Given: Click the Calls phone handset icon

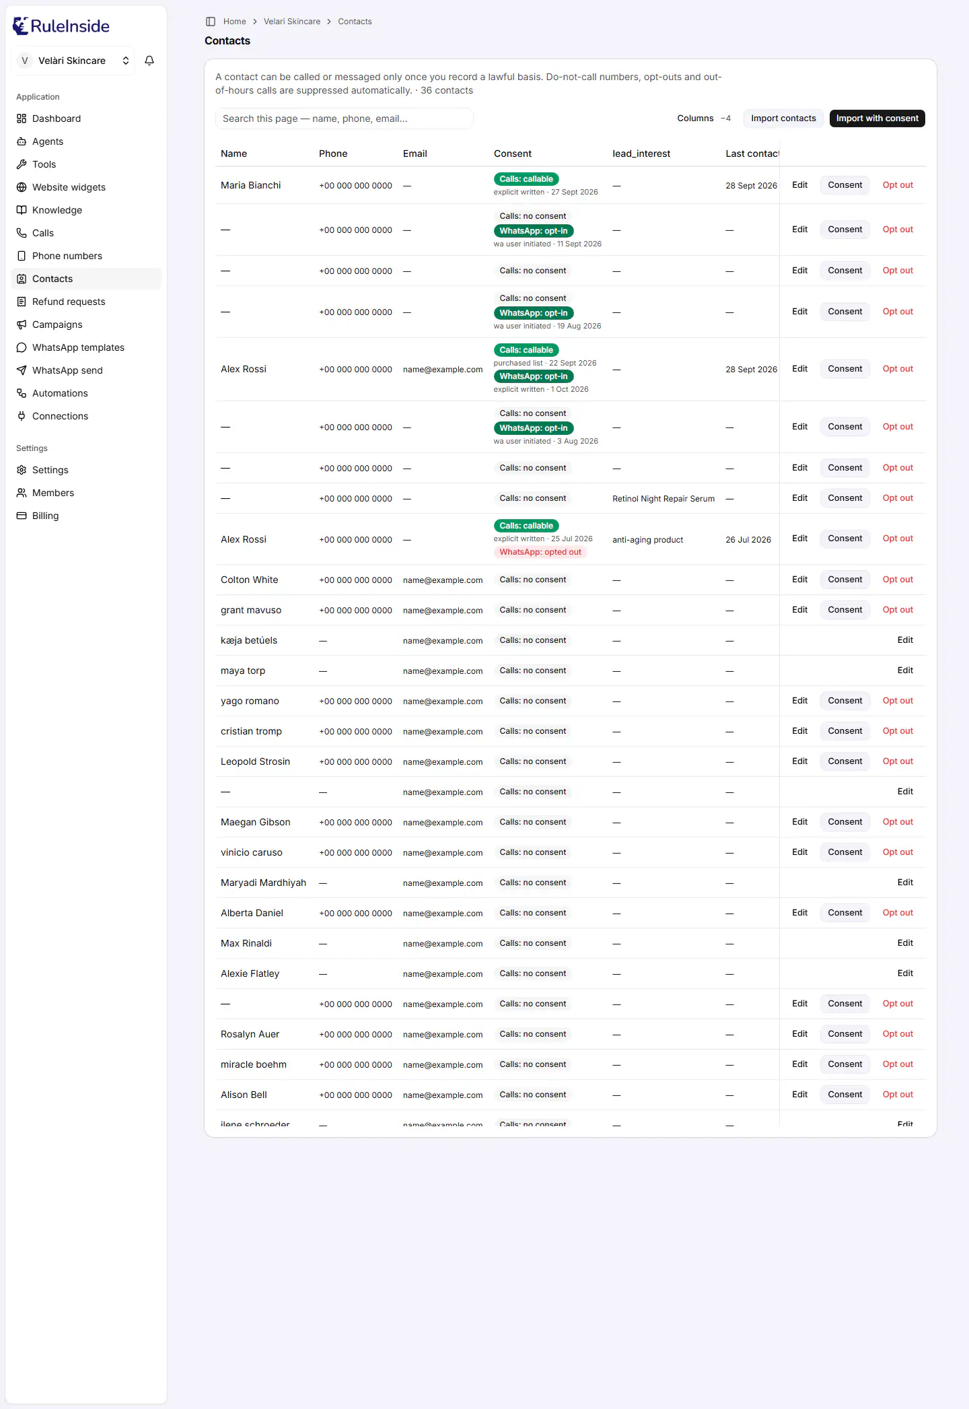Looking at the screenshot, I should (x=22, y=233).
